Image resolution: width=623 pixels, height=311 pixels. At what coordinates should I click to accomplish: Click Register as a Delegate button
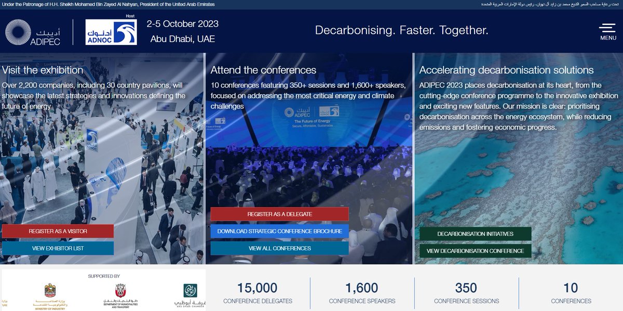point(280,214)
